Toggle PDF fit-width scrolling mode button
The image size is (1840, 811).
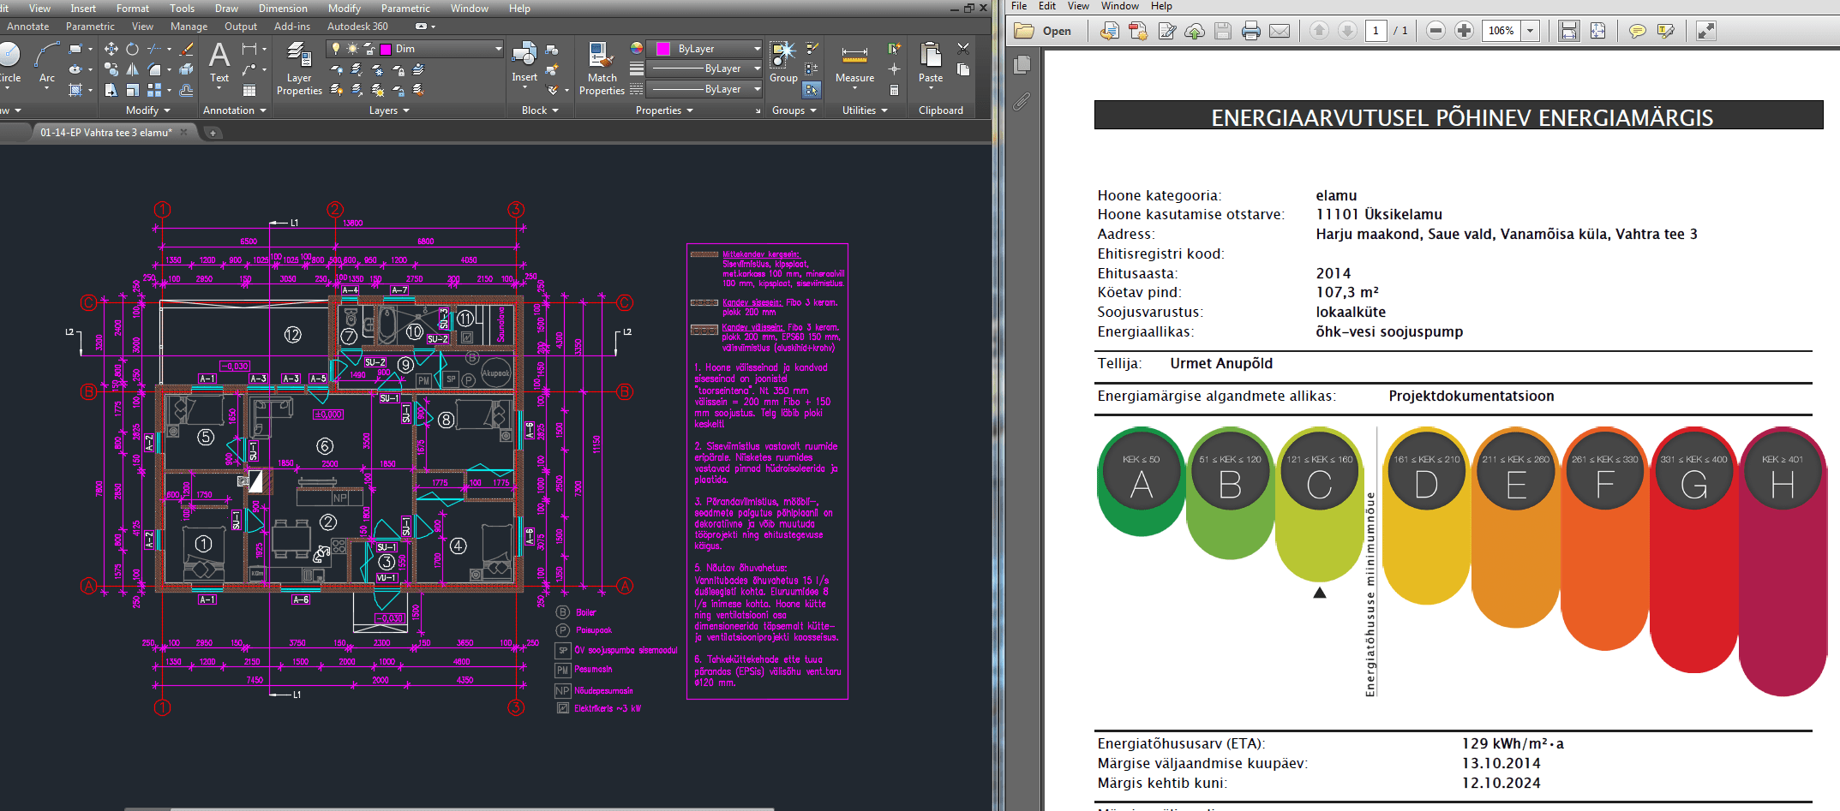point(1568,31)
